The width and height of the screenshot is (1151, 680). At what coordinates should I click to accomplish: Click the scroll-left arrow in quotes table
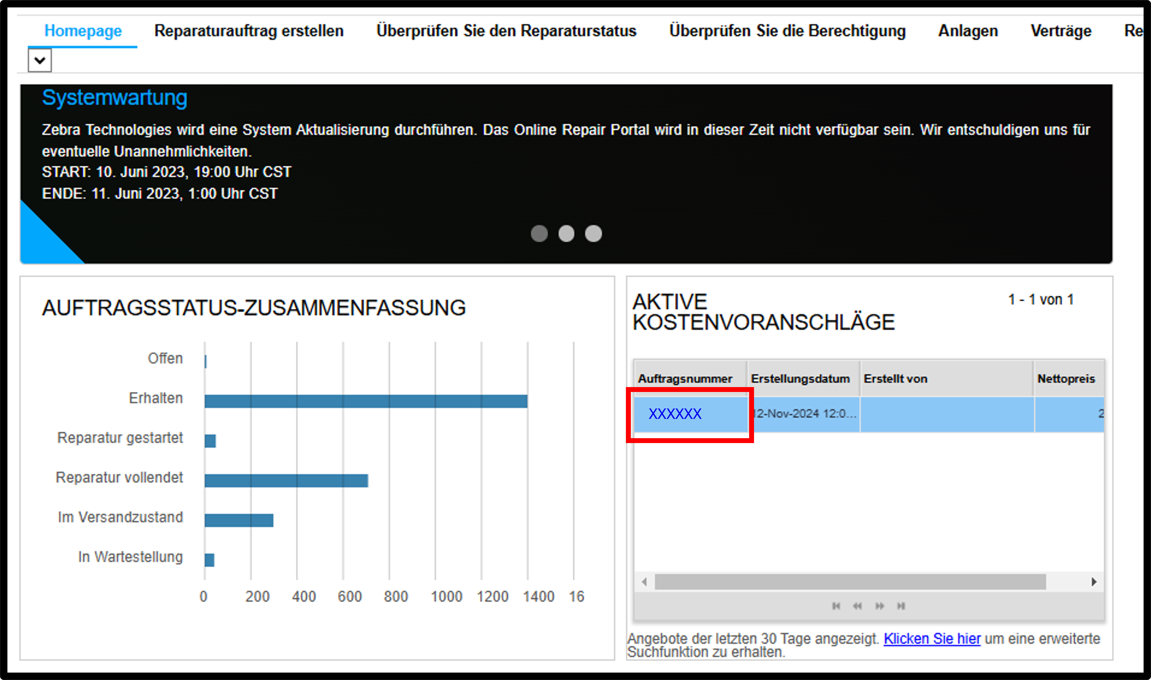click(644, 582)
